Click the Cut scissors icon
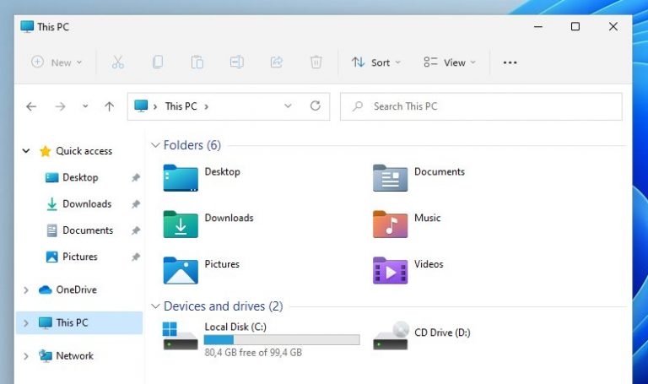The width and height of the screenshot is (648, 384). (118, 62)
